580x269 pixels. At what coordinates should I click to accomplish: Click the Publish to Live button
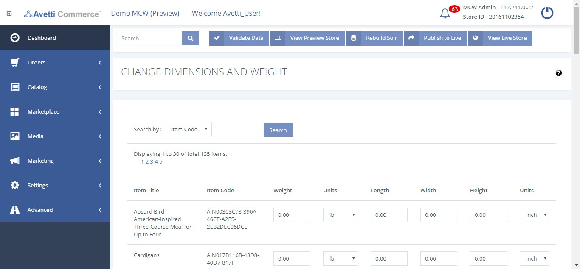[x=435, y=38]
